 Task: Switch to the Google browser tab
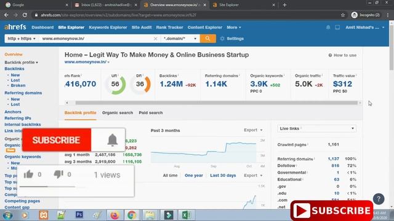tap(36, 5)
